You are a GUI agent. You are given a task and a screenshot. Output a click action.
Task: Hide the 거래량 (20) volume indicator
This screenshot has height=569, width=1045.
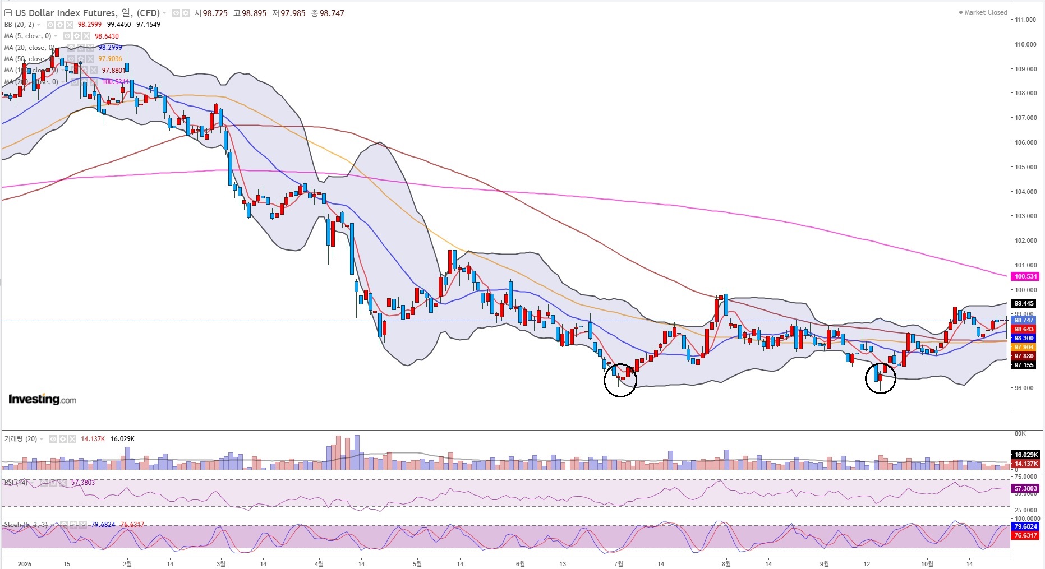(53, 439)
